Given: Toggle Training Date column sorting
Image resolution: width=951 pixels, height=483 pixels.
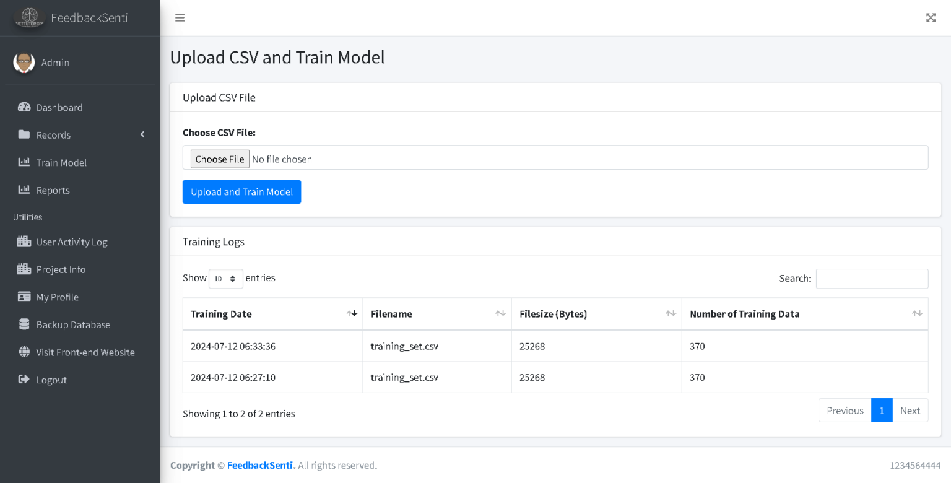Looking at the screenshot, I should click(x=353, y=313).
